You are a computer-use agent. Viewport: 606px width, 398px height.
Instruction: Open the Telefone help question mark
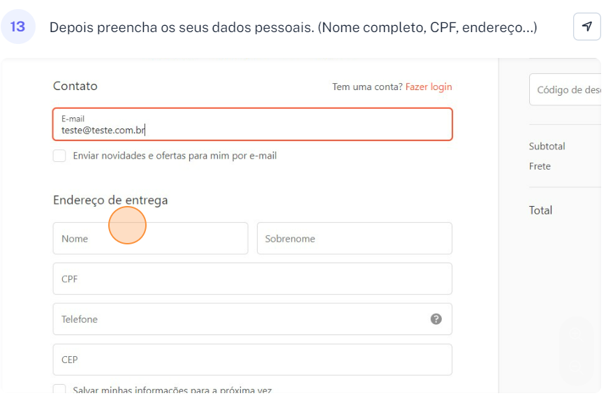(436, 319)
